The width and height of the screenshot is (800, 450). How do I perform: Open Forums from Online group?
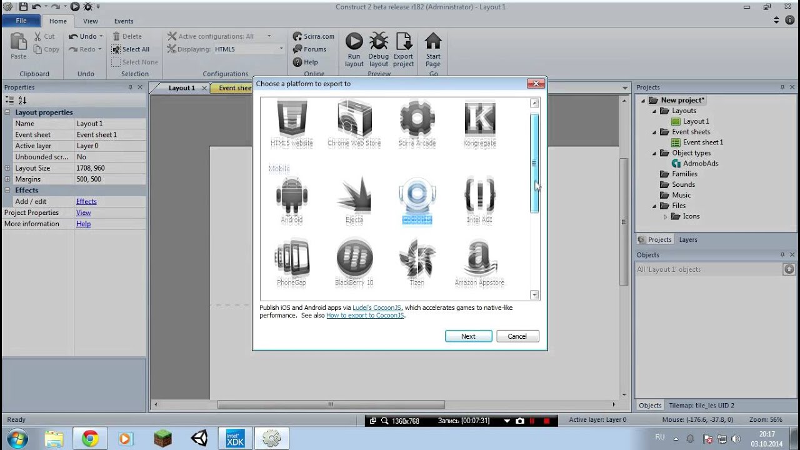(309, 49)
